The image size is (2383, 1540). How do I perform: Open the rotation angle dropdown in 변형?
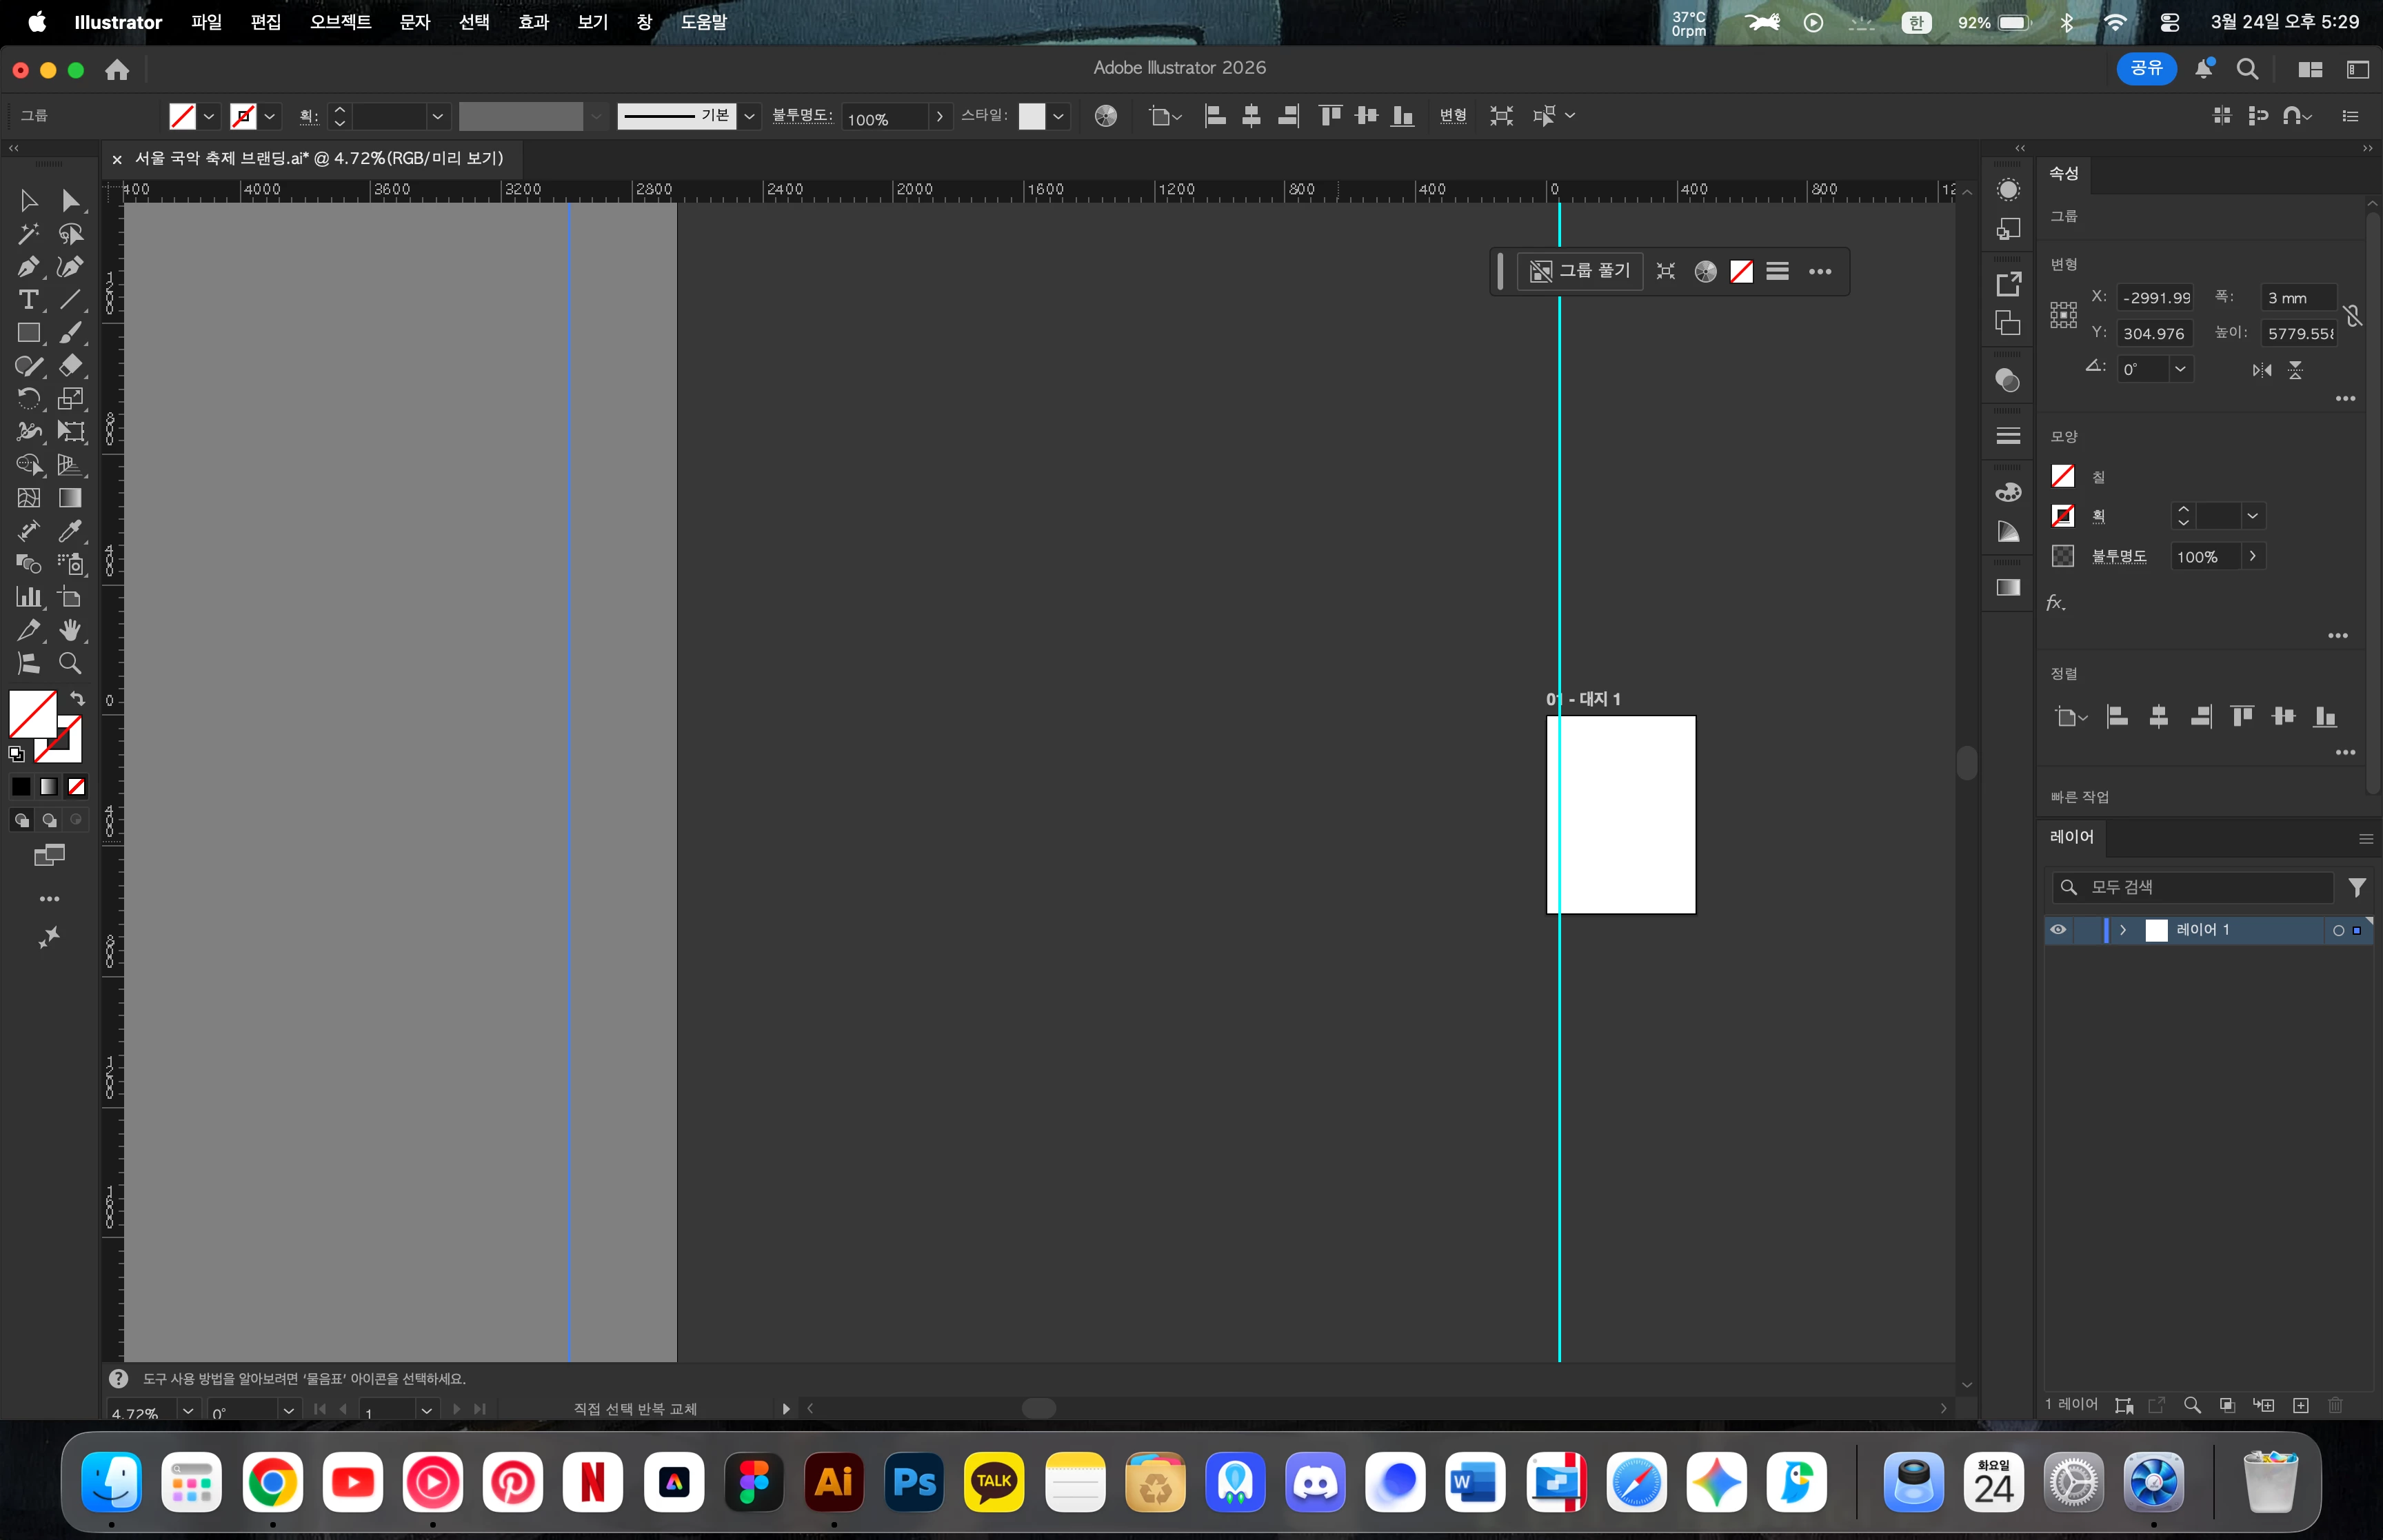point(2180,369)
